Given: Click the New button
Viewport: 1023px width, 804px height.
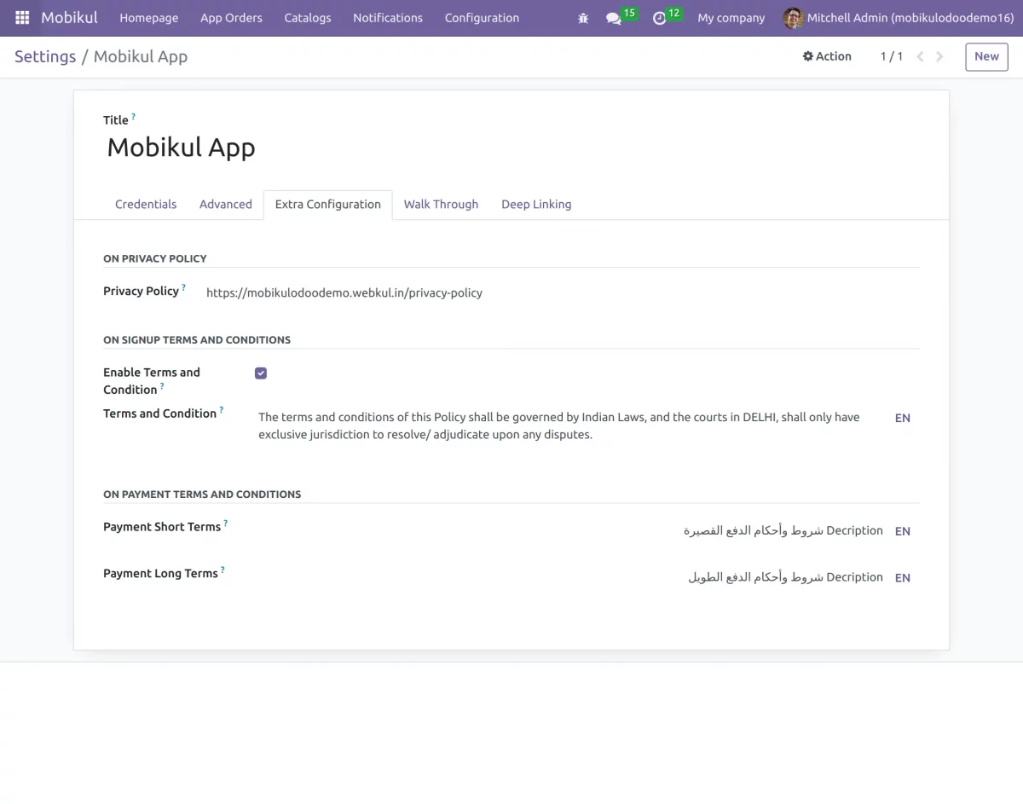Looking at the screenshot, I should [x=986, y=56].
